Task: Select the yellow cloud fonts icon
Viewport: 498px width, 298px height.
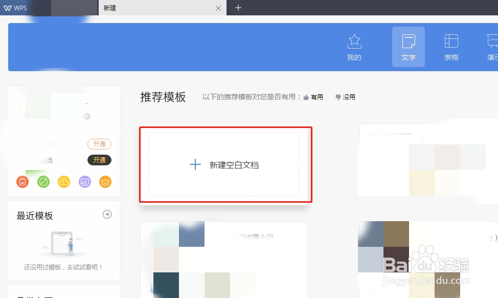Action: (x=63, y=182)
